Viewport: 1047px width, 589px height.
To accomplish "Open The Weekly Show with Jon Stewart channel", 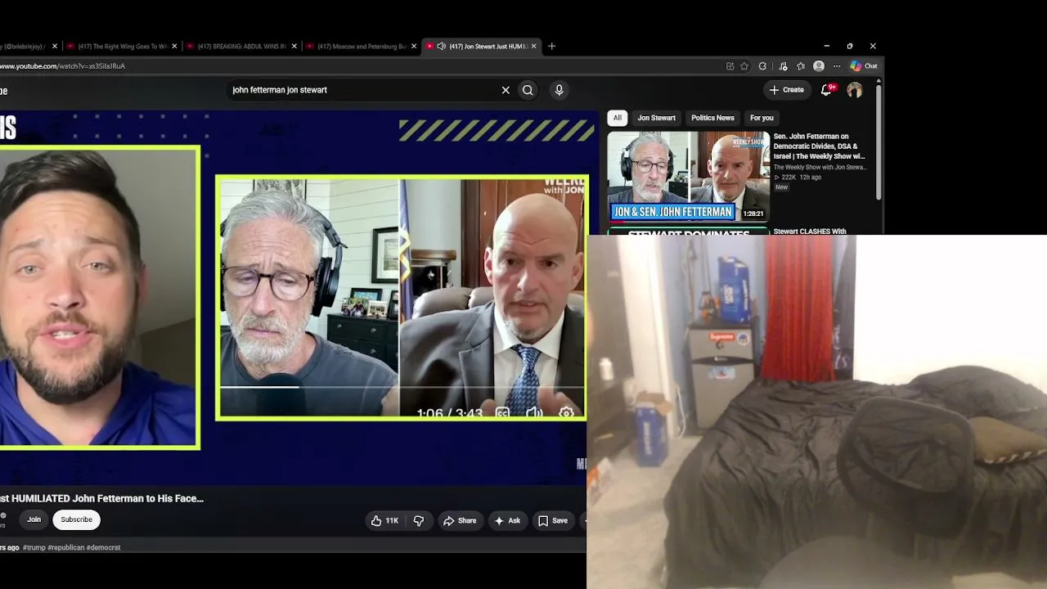I will pos(820,167).
